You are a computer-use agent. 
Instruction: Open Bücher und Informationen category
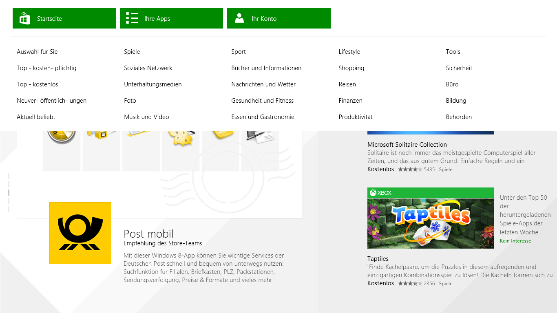[x=266, y=68]
